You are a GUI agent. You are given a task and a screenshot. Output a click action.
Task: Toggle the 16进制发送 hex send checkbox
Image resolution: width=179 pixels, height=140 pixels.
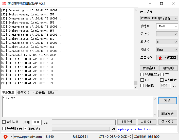tap(4, 129)
